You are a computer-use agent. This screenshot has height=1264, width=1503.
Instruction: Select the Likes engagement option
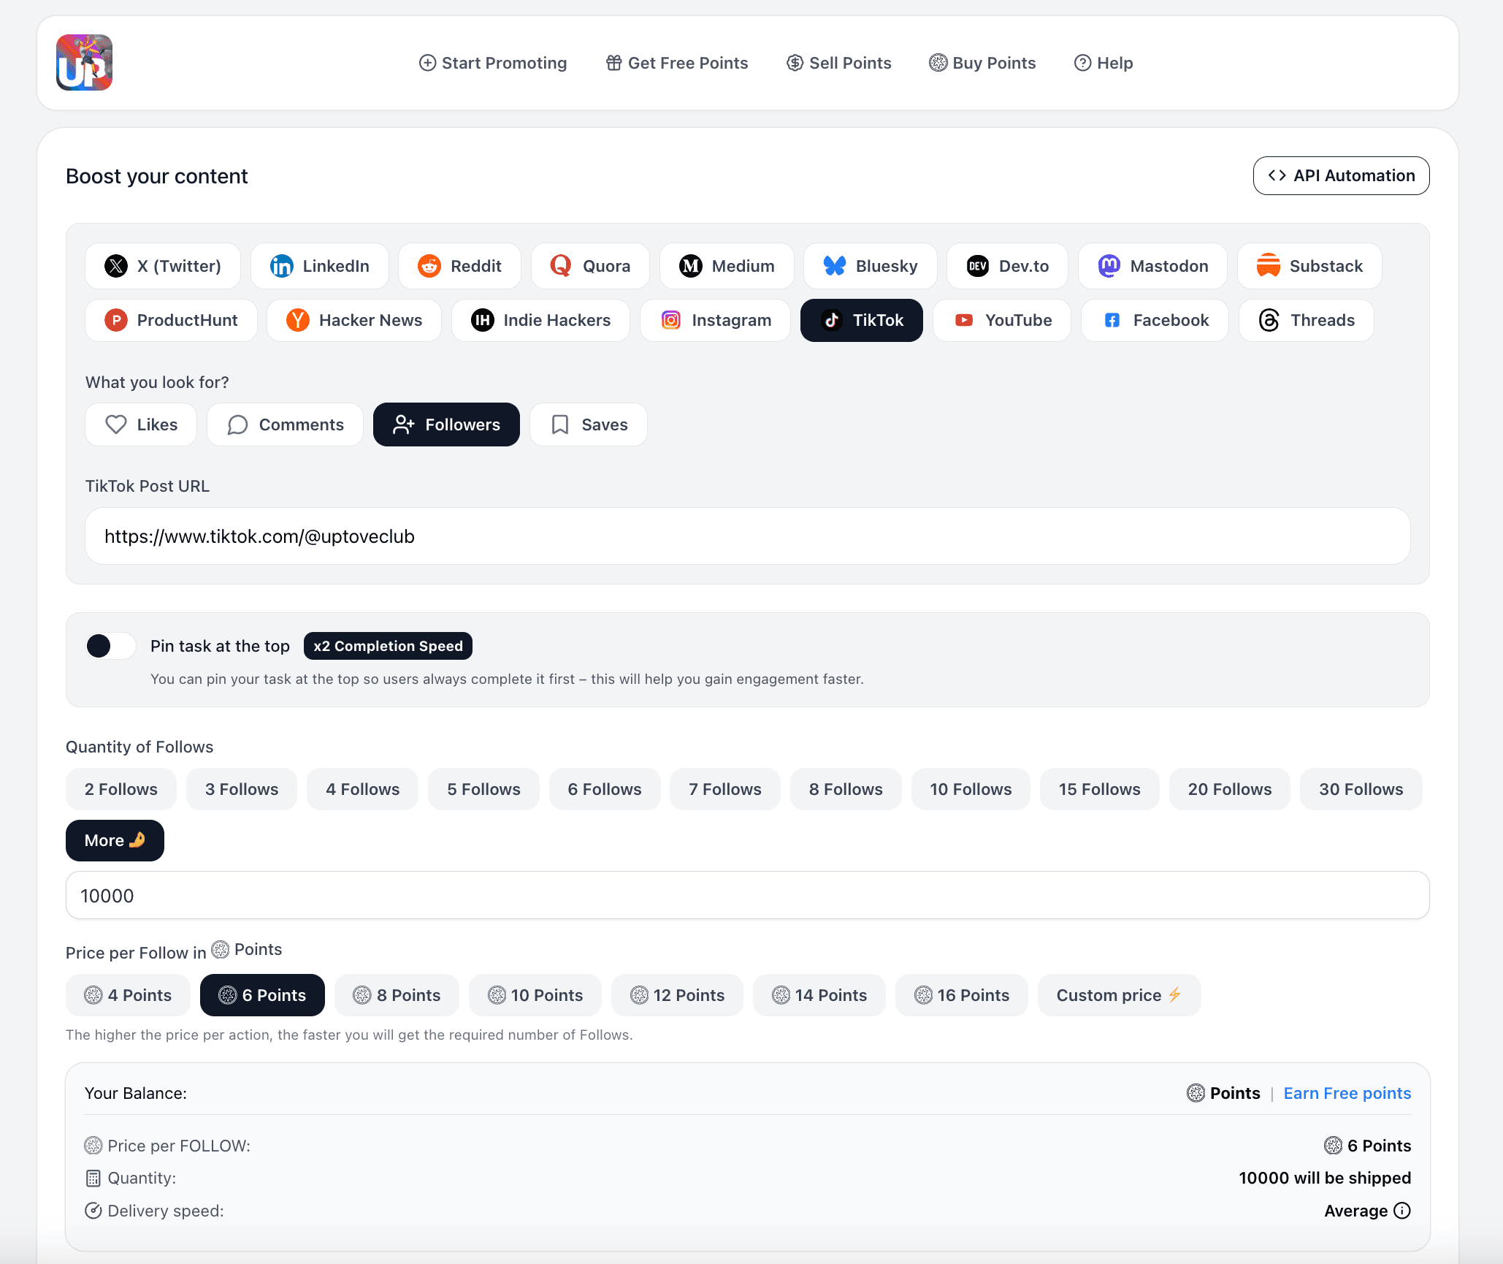click(x=140, y=424)
